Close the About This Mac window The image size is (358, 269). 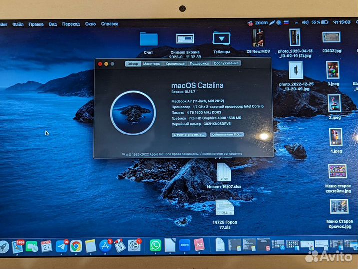pos(100,64)
